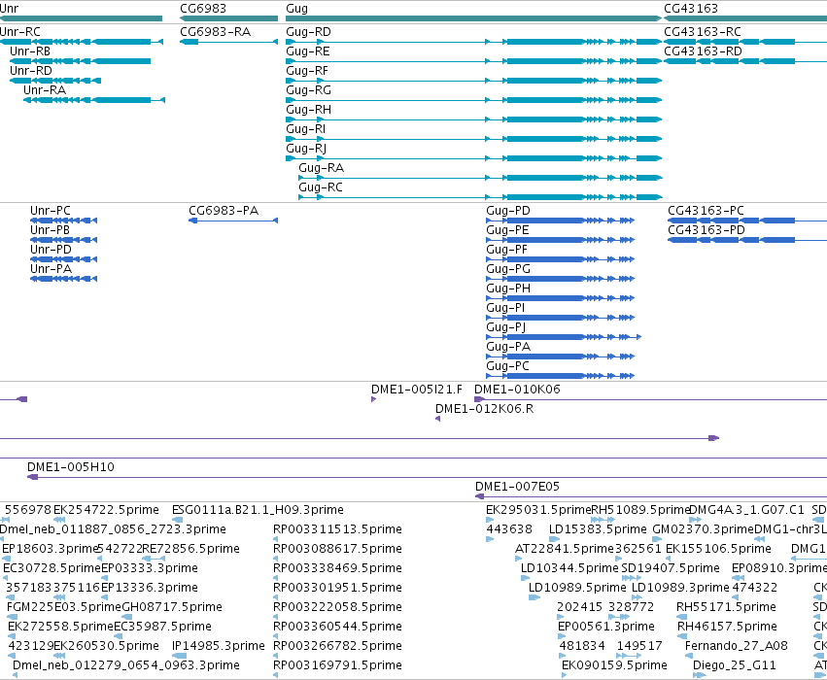The image size is (827, 680).
Task: Click the Gug-RD transcript label
Action: 308,32
